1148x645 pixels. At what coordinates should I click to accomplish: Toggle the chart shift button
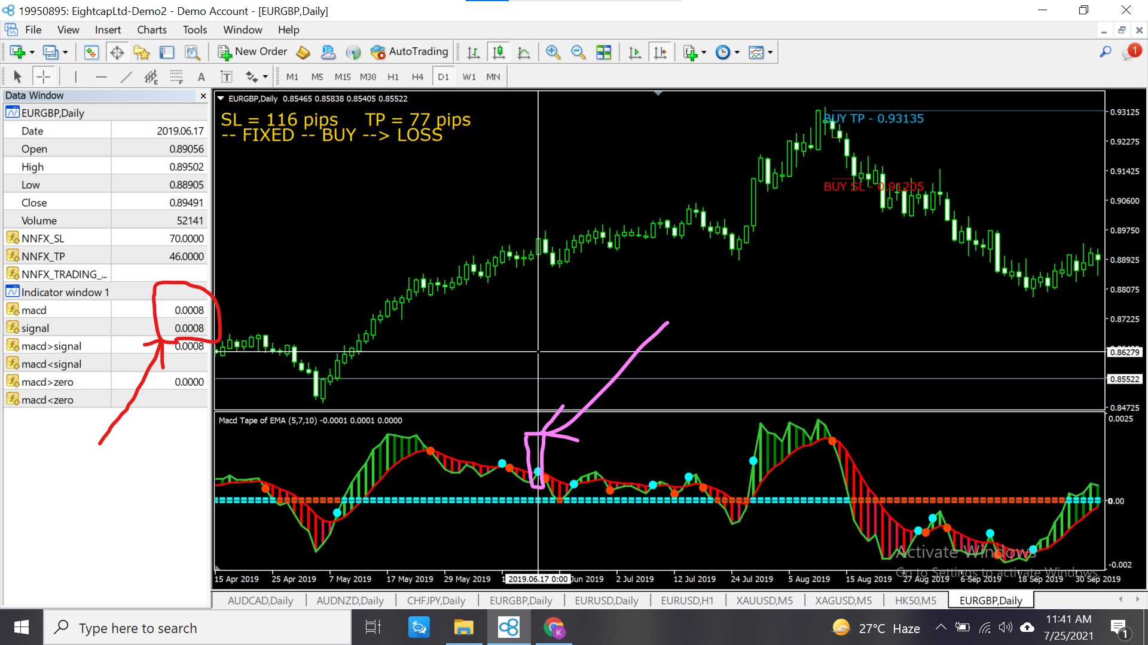pyautogui.click(x=660, y=53)
